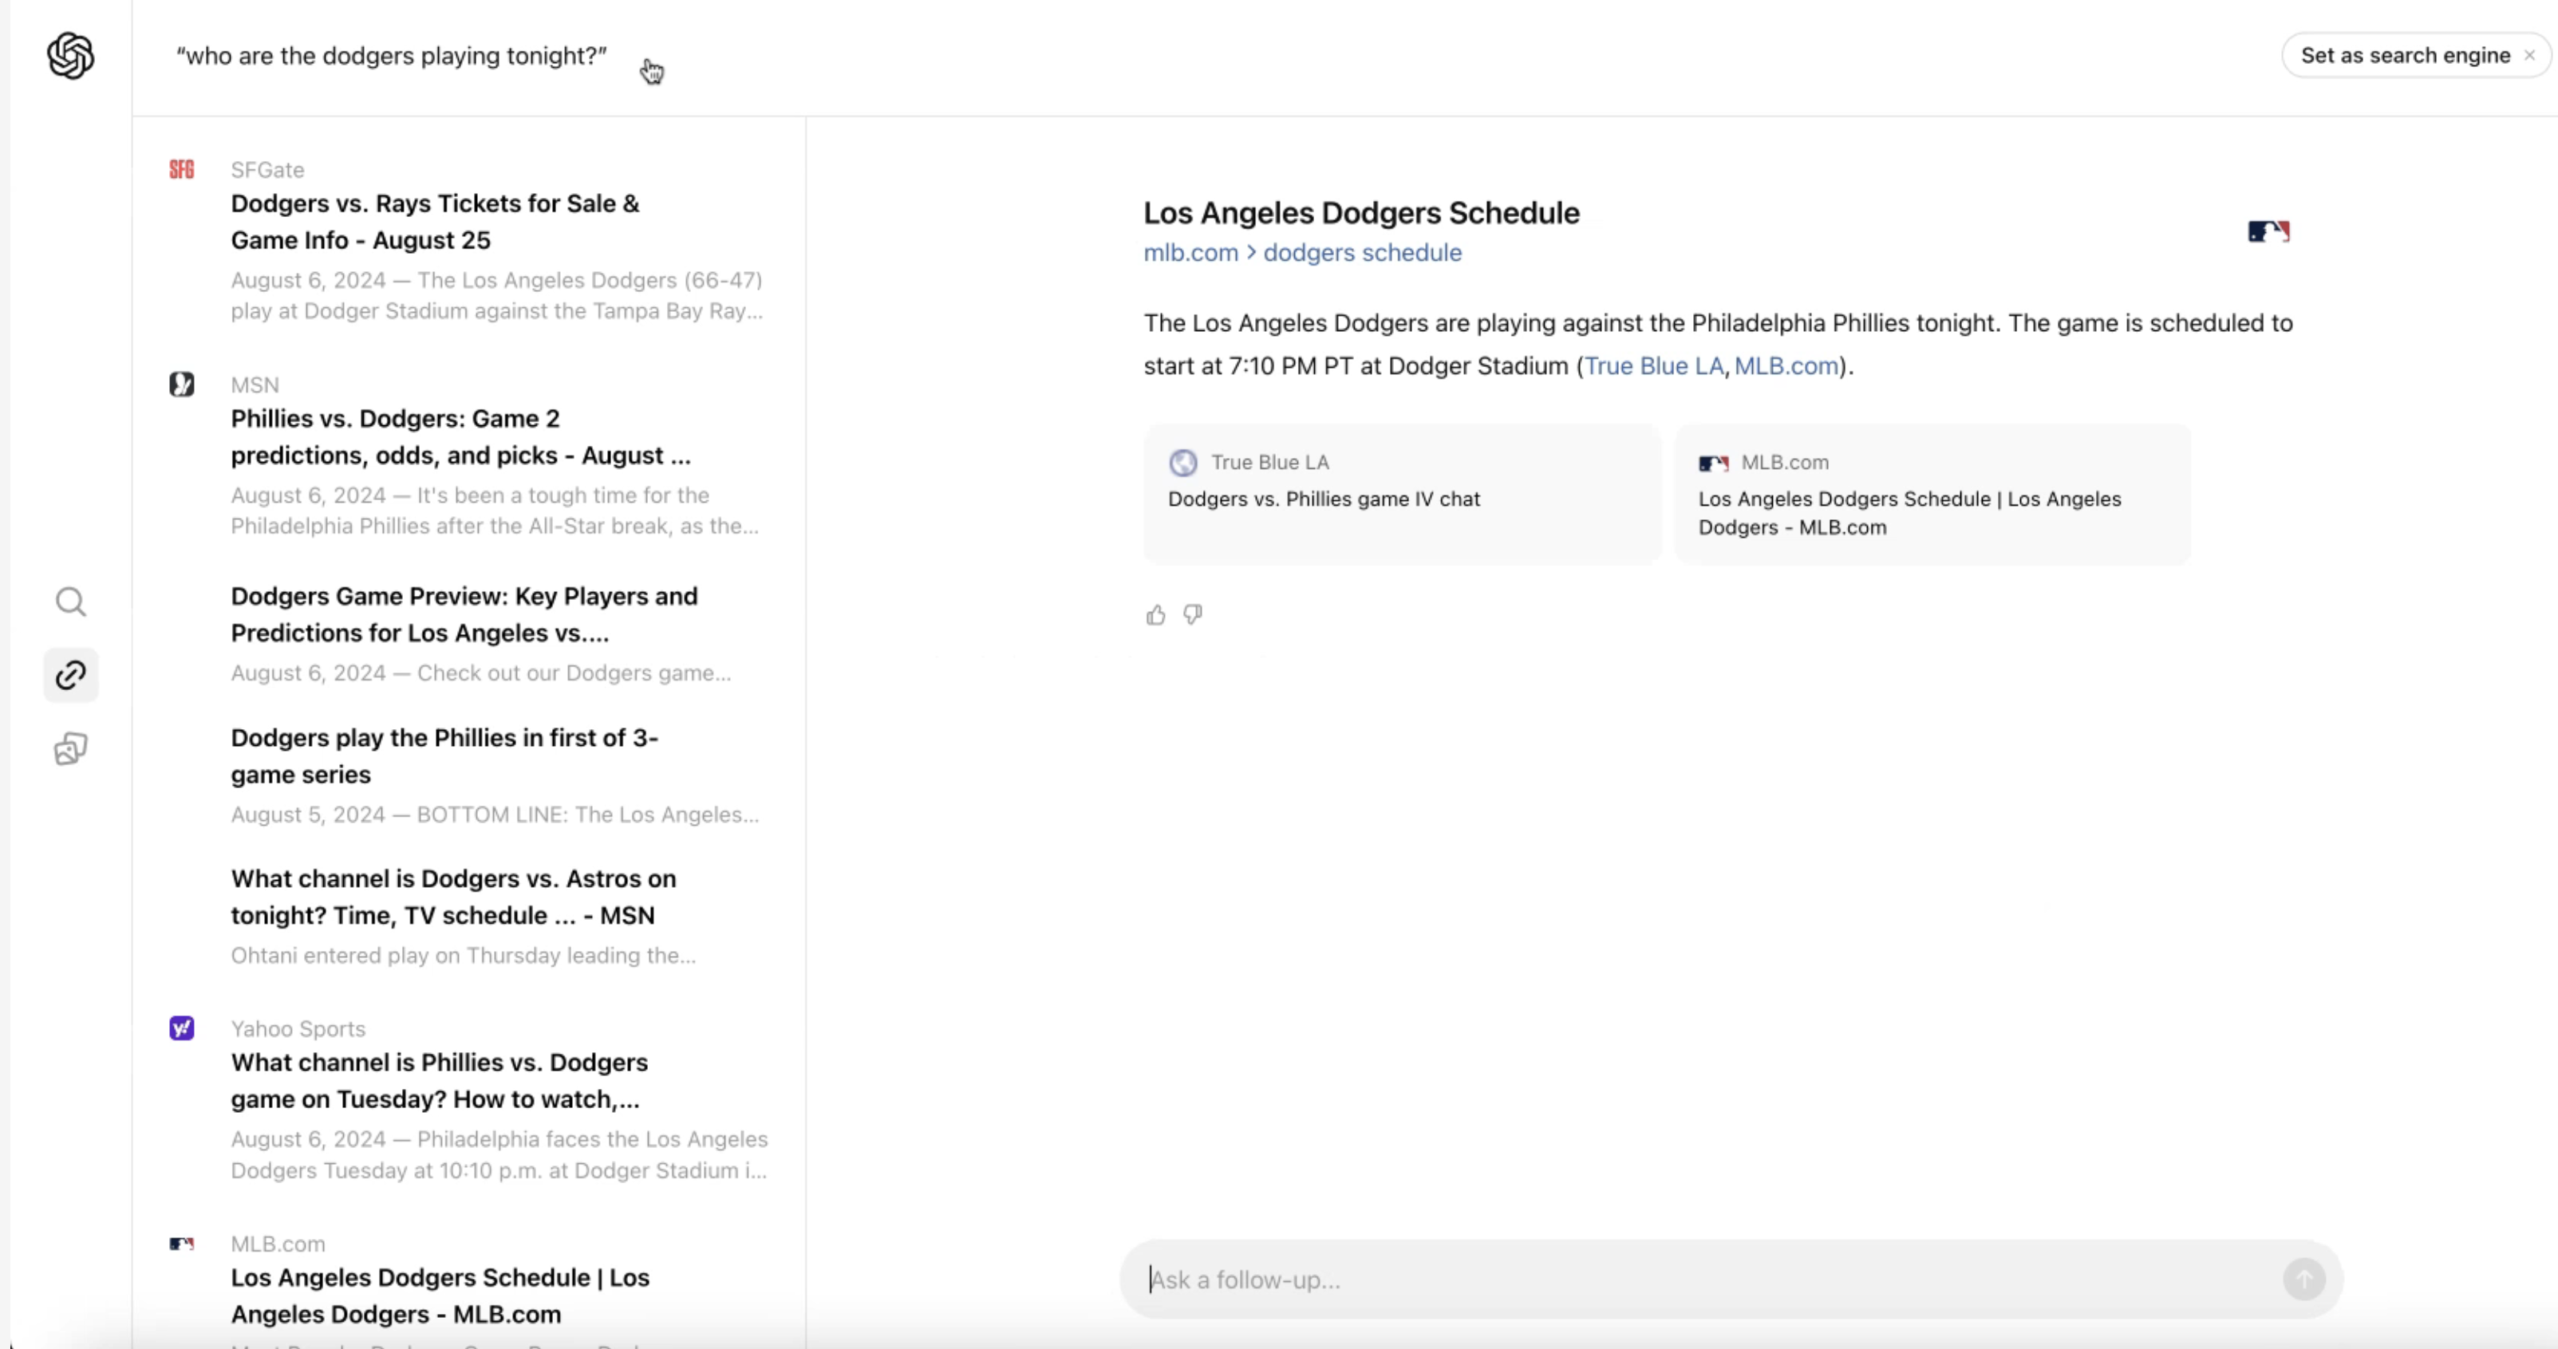Viewport: 2558px width, 1349px height.
Task: Open the images icon in sidebar
Action: click(x=70, y=748)
